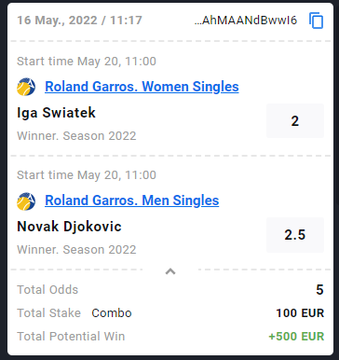Click Winner. Season 2022 under Djokovic

[76, 250]
